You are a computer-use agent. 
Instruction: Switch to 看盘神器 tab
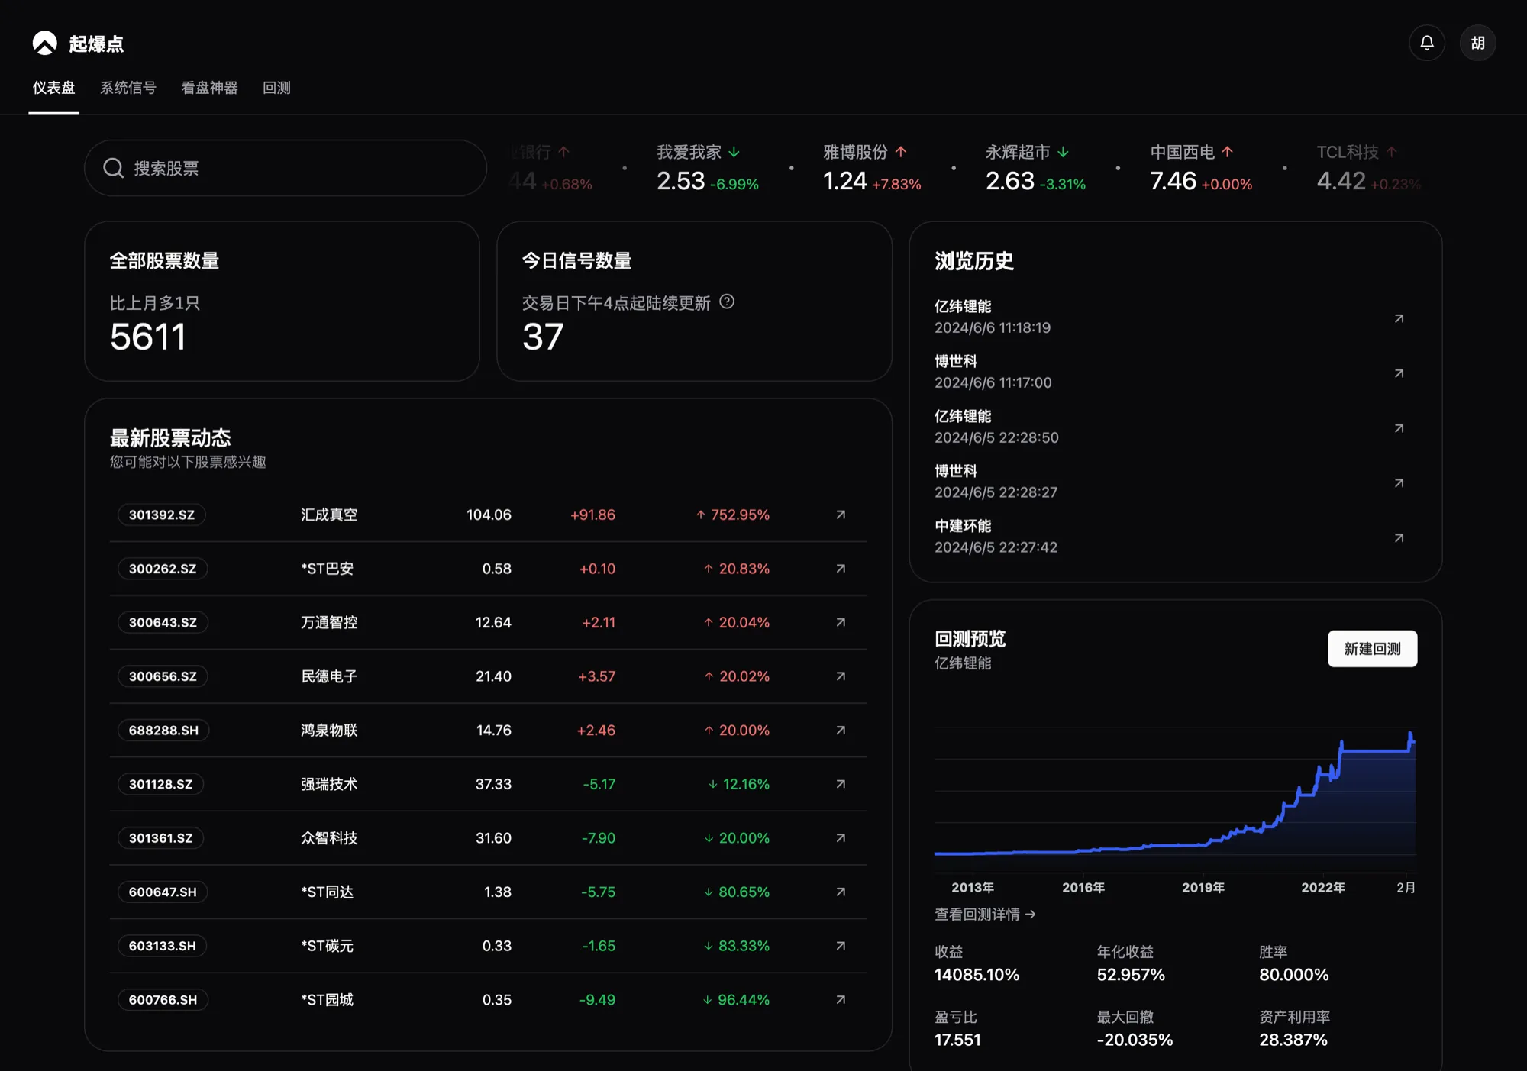point(209,88)
